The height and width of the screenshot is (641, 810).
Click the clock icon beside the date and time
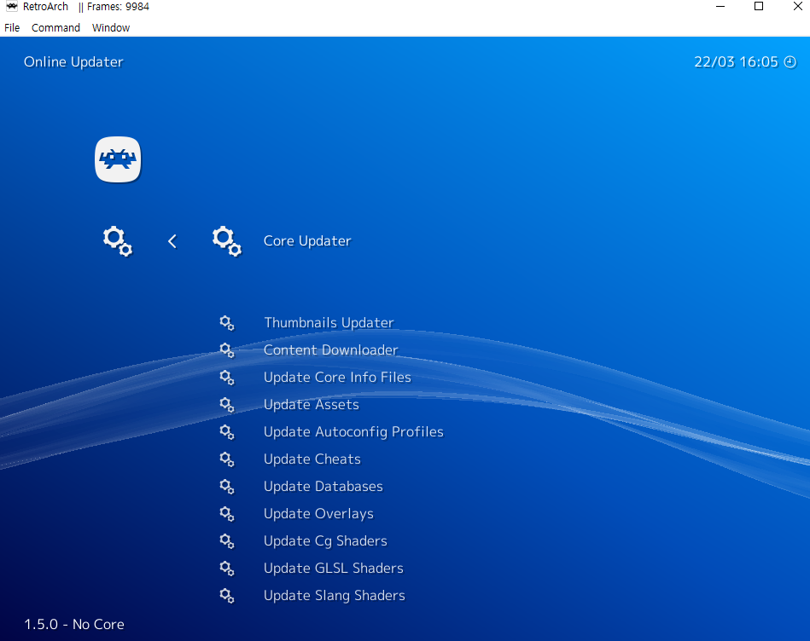790,62
